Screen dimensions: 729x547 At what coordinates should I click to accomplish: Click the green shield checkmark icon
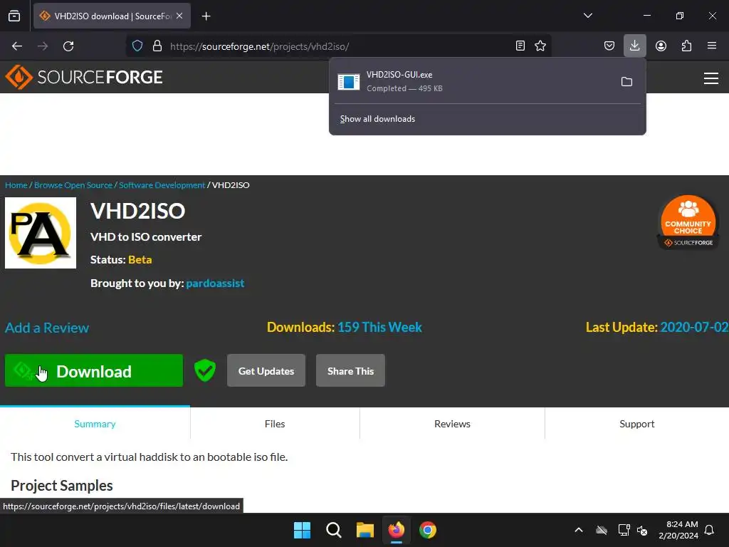coord(204,370)
